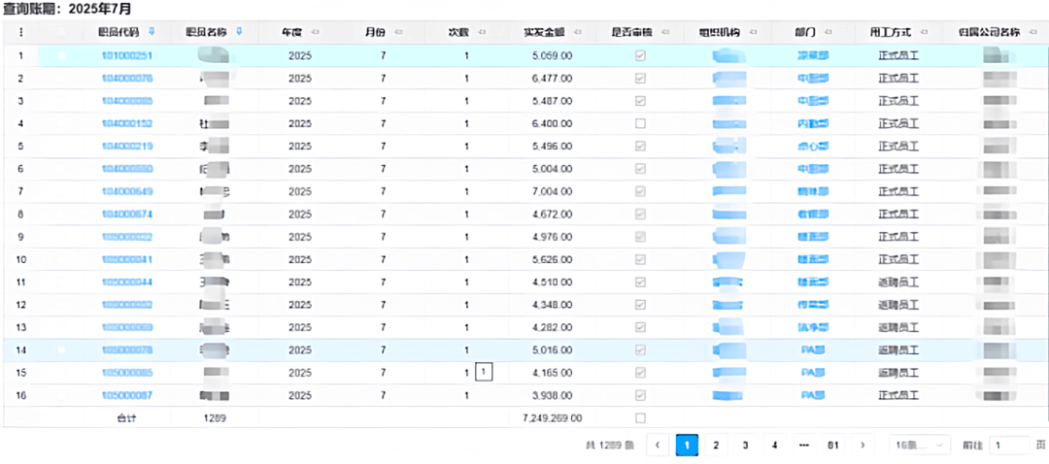1049x464 pixels.
Task: Click the small icon next to 部门 header
Action: pyautogui.click(x=829, y=32)
